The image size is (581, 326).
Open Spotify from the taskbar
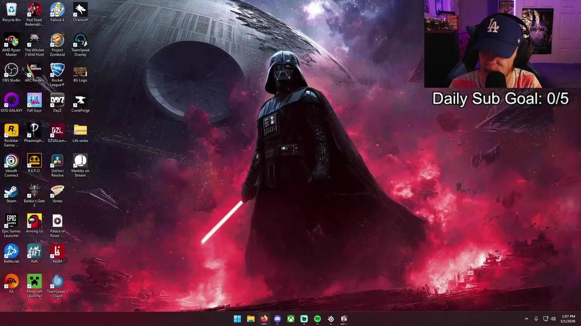coord(317,319)
